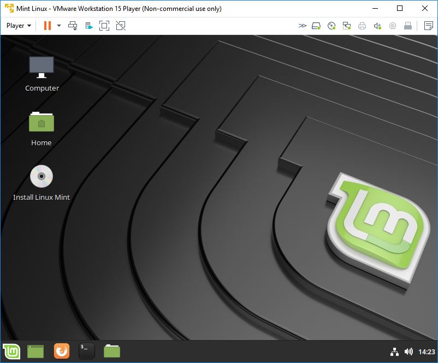The image size is (438, 363).
Task: Click the remote connection toolbar icon
Action: coord(88,26)
